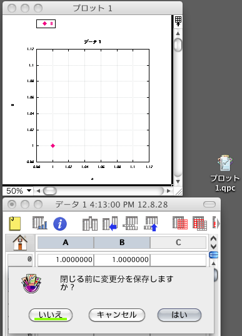Select column B header
The width and height of the screenshot is (242, 336).
click(x=122, y=243)
